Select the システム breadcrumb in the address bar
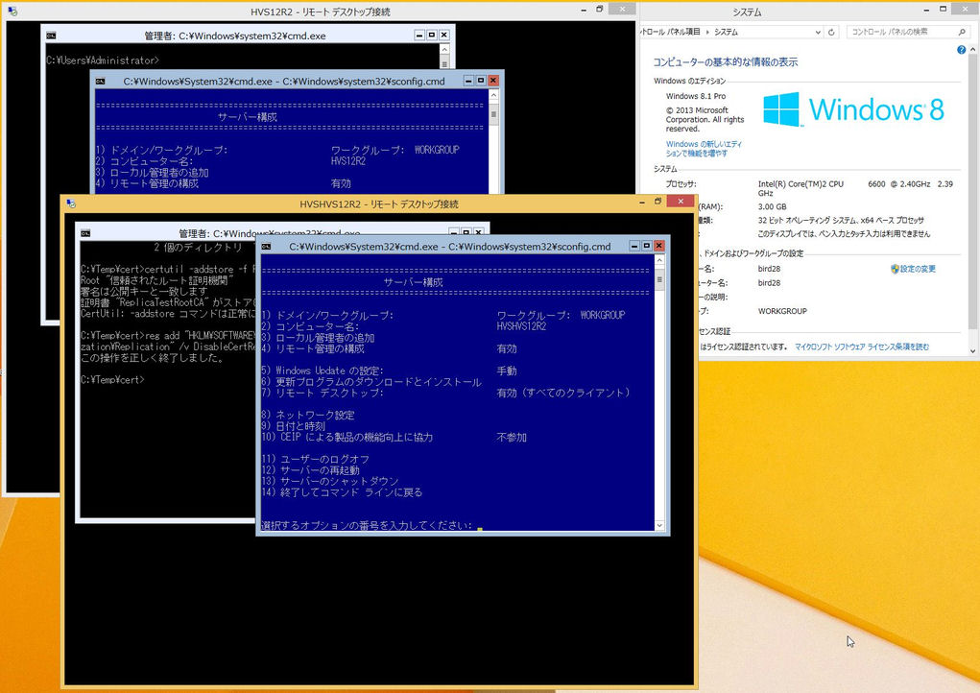 coord(726,32)
